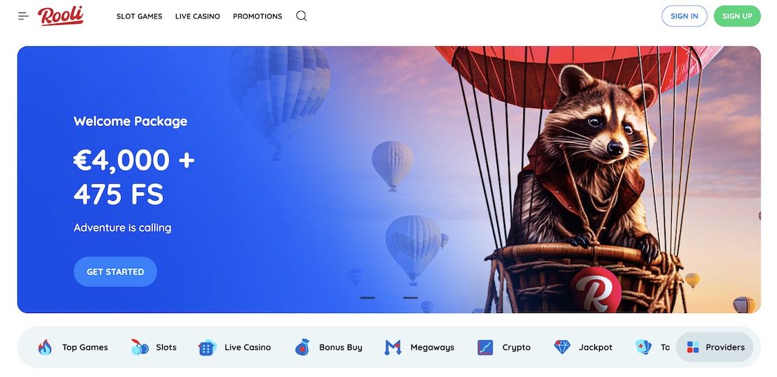Image resolution: width=777 pixels, height=377 pixels.
Task: Select the Top Games flame icon
Action: coord(45,347)
